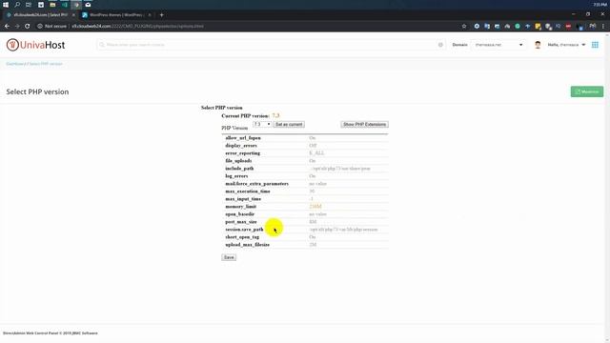Click the Set as current button

pos(289,125)
